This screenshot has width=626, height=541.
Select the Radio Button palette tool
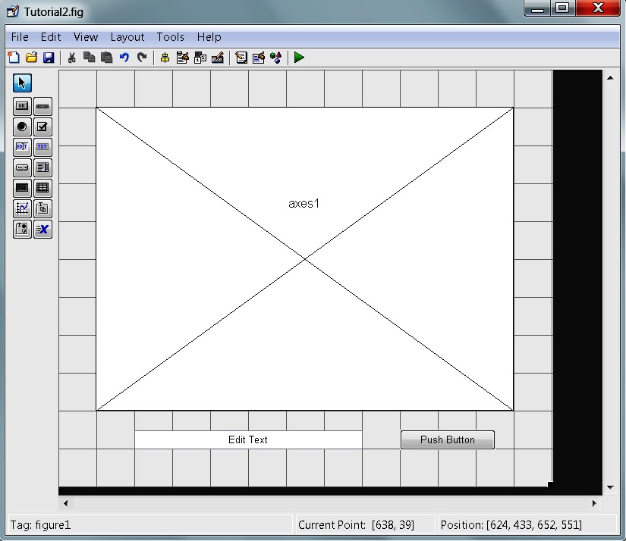click(21, 127)
